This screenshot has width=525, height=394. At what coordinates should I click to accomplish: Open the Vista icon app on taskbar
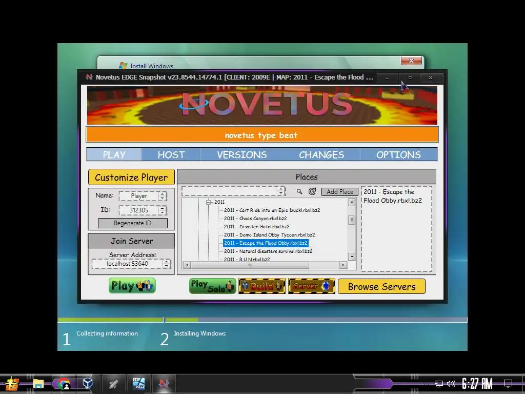pos(138,384)
